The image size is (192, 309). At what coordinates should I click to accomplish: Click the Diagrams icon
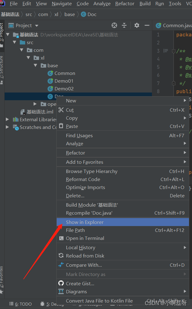[x=61, y=291]
